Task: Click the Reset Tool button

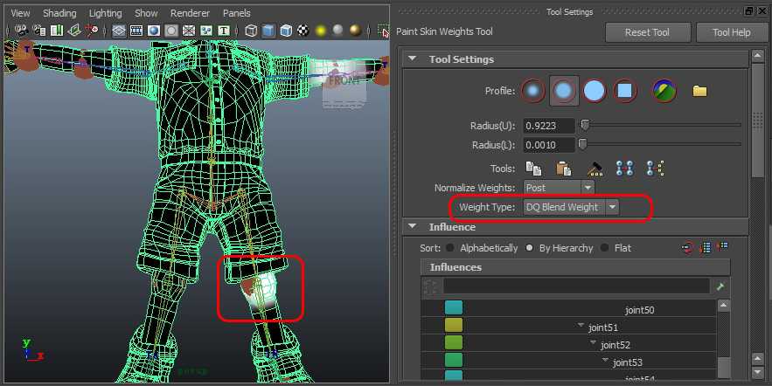Action: click(x=648, y=32)
